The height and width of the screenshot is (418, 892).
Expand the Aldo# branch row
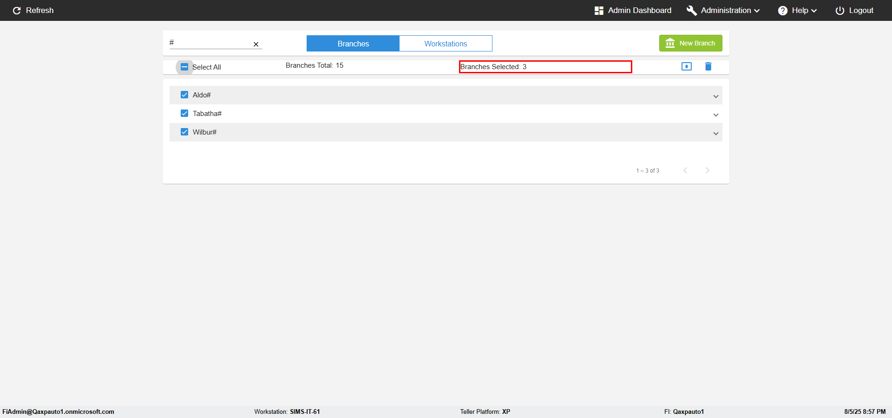coord(716,96)
